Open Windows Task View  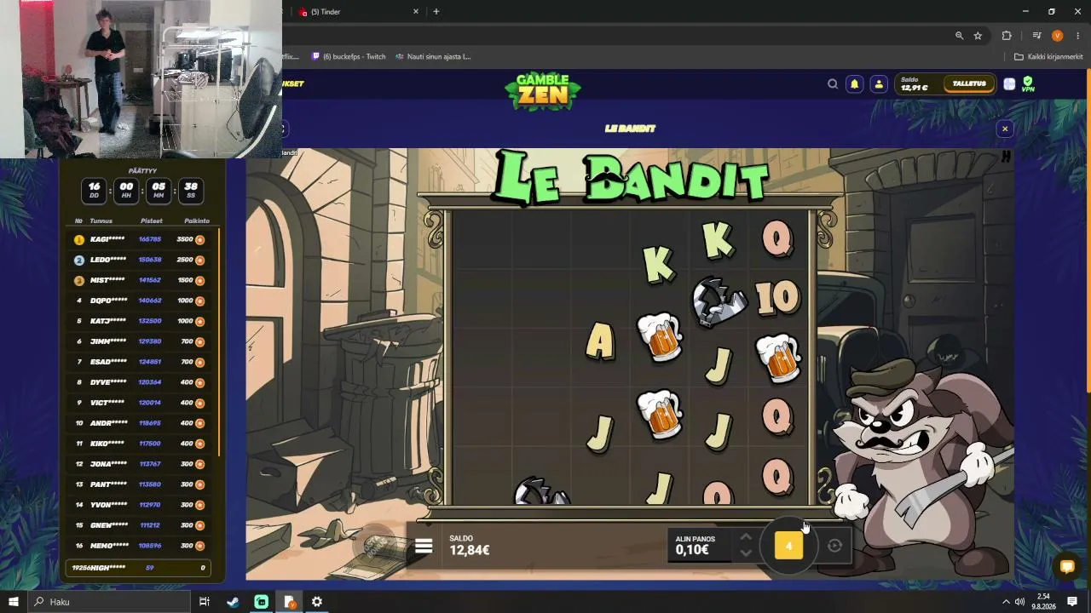click(x=205, y=602)
